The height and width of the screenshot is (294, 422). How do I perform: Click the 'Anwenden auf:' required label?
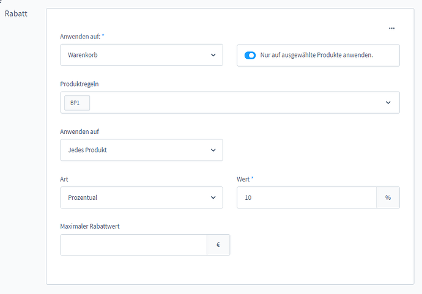pyautogui.click(x=81, y=37)
